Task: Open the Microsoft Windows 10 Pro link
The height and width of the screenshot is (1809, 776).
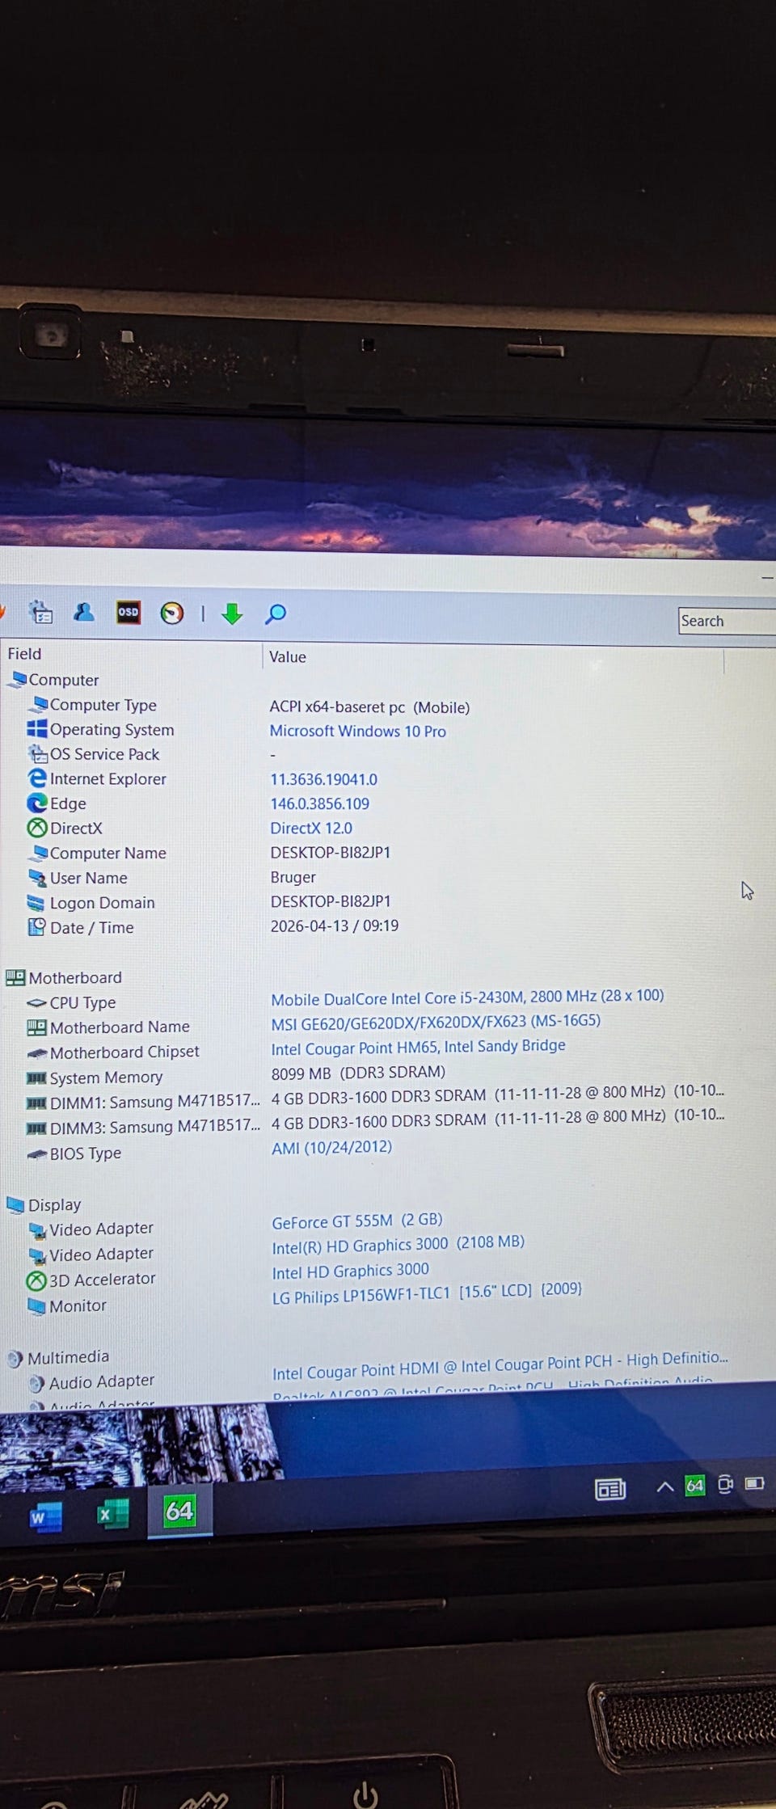Action: pyautogui.click(x=357, y=731)
